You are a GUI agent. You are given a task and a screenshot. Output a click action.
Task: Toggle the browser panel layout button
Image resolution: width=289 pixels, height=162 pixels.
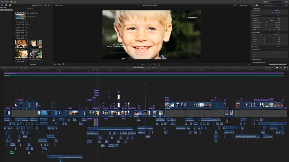click(x=272, y=2)
